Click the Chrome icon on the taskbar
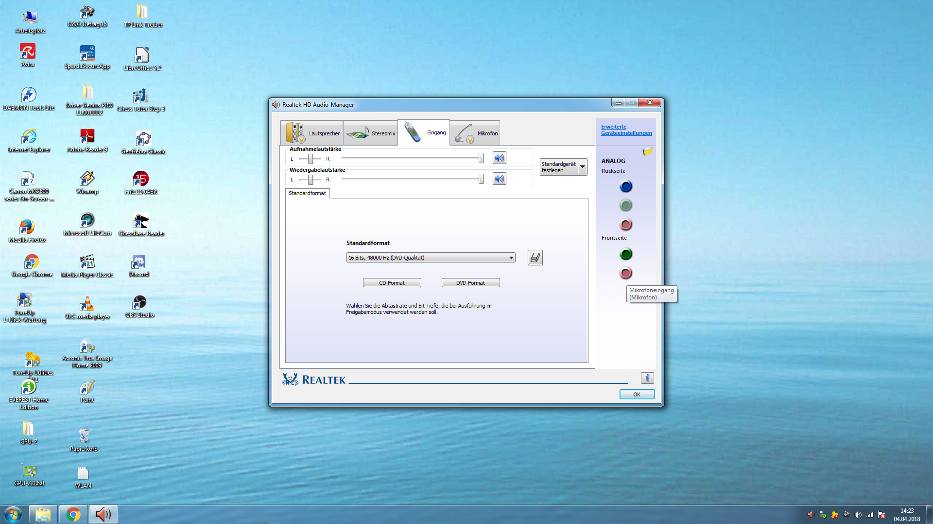 (73, 514)
